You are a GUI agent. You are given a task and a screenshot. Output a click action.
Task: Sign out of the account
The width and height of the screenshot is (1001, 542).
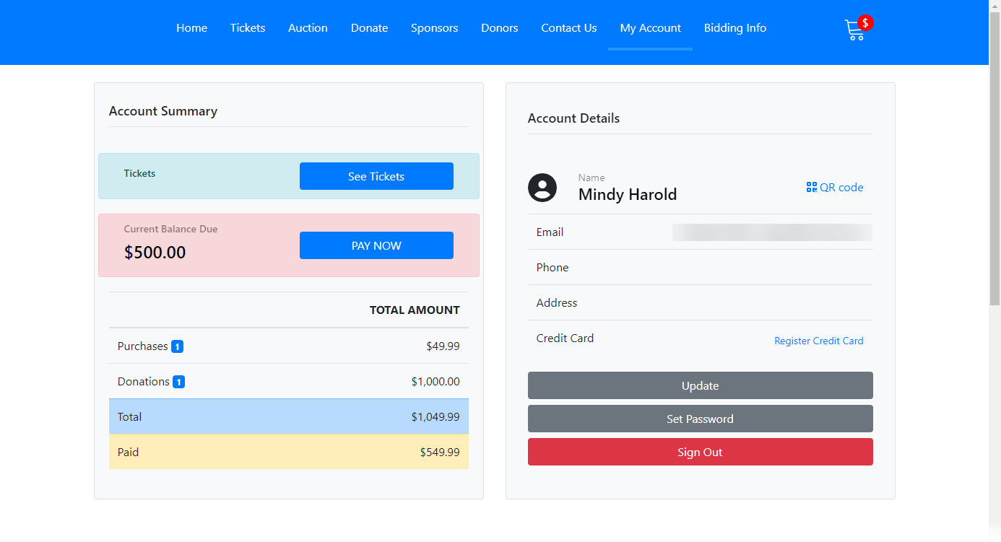(x=700, y=452)
